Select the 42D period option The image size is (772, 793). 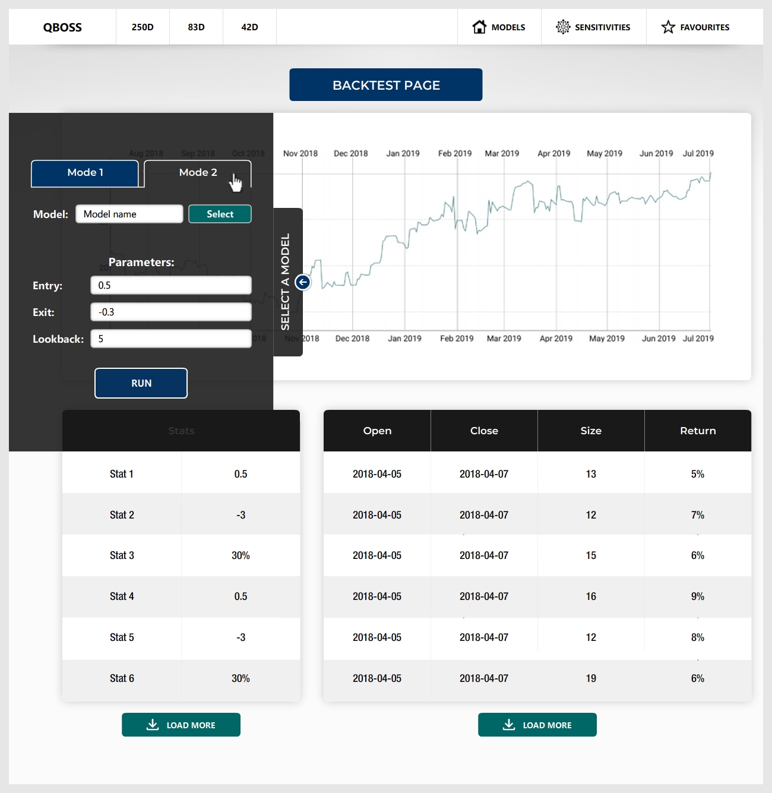pos(249,27)
